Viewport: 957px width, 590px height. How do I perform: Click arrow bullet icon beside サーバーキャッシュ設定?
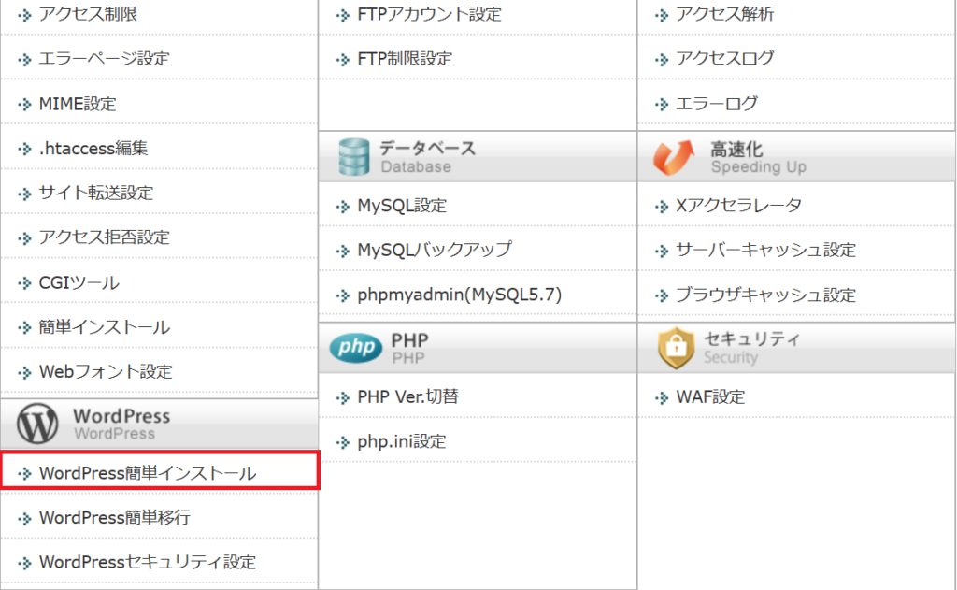pos(662,252)
